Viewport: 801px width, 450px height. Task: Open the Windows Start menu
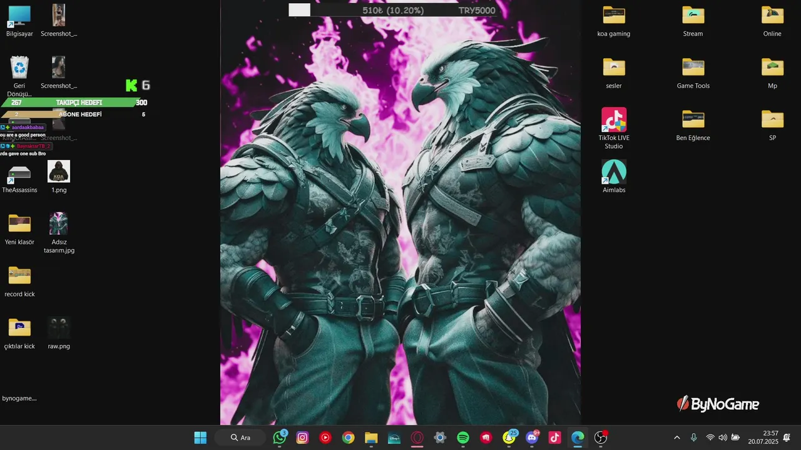(x=200, y=437)
